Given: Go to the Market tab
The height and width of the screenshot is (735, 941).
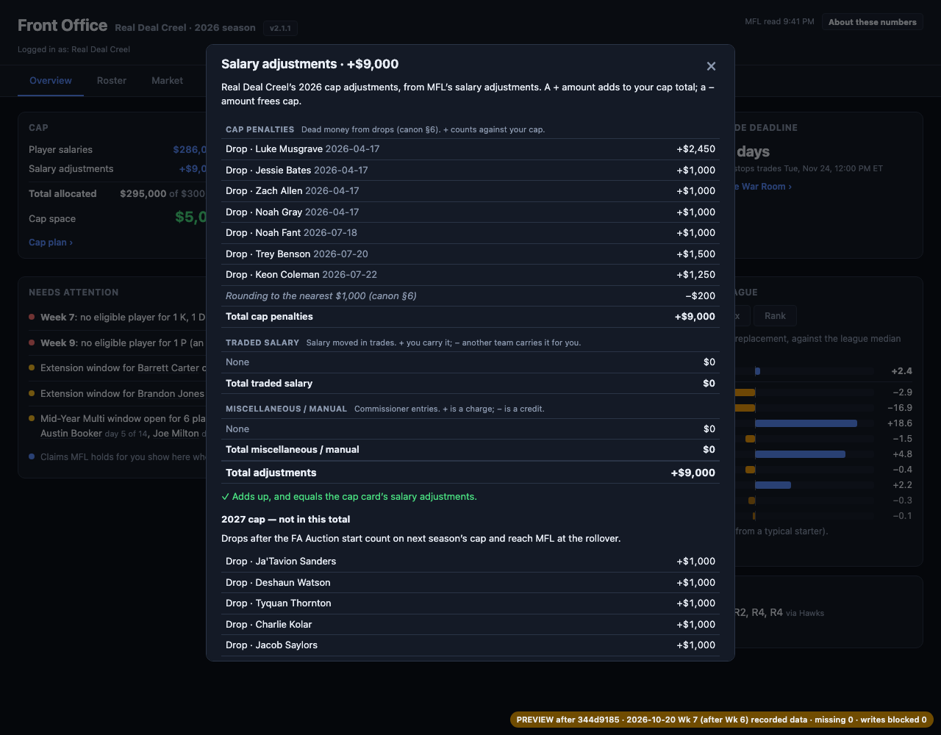Looking at the screenshot, I should coord(168,81).
